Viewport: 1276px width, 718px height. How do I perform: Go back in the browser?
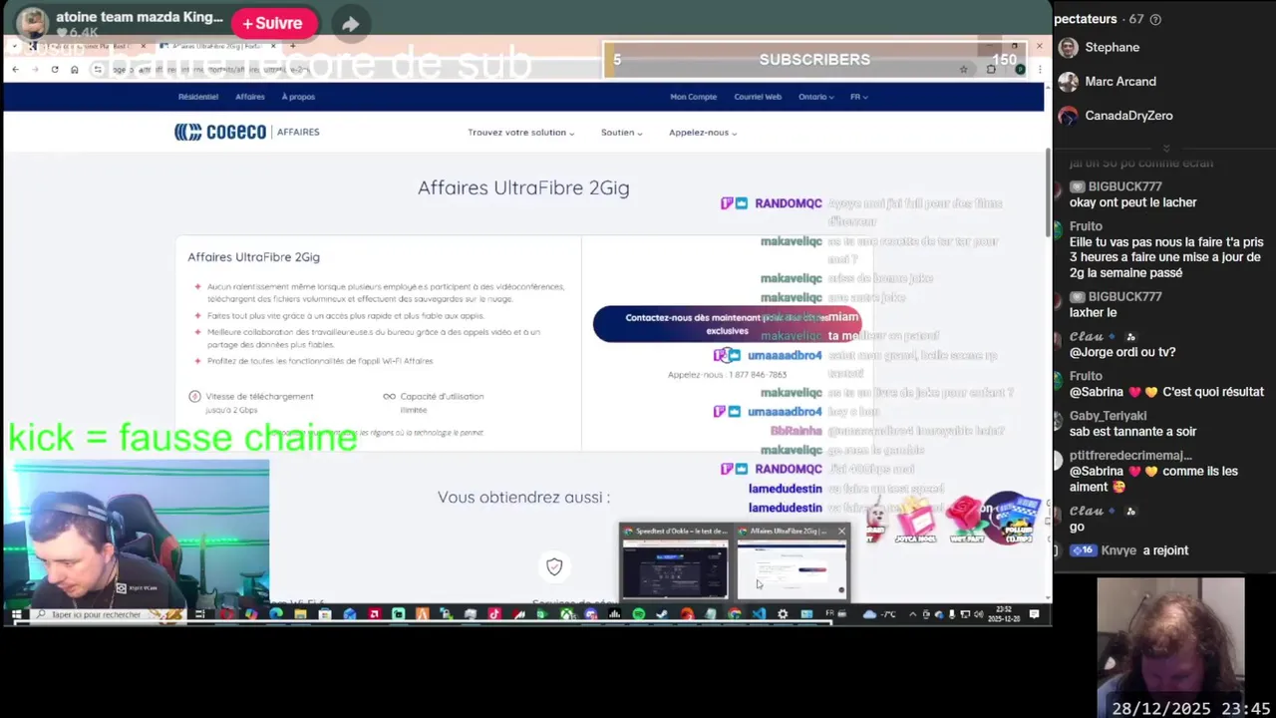click(x=15, y=69)
